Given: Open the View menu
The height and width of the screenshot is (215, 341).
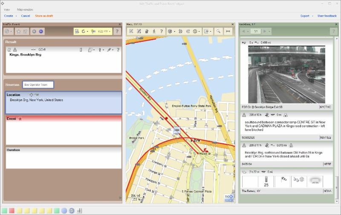Looking at the screenshot, I should tap(7, 9).
